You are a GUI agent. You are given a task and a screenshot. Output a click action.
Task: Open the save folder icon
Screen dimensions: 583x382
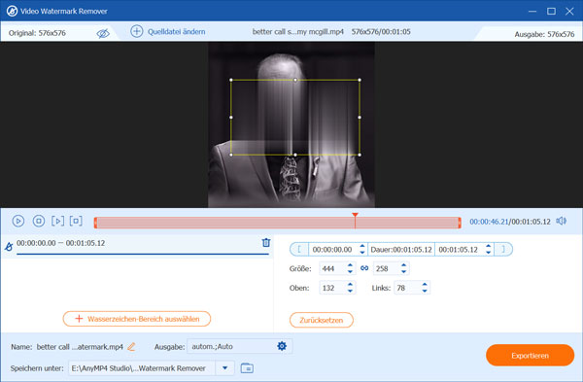pyautogui.click(x=247, y=368)
